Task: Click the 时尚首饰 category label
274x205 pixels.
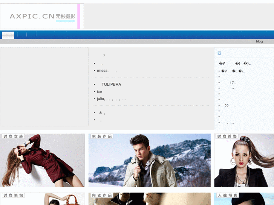Action: click(x=227, y=136)
